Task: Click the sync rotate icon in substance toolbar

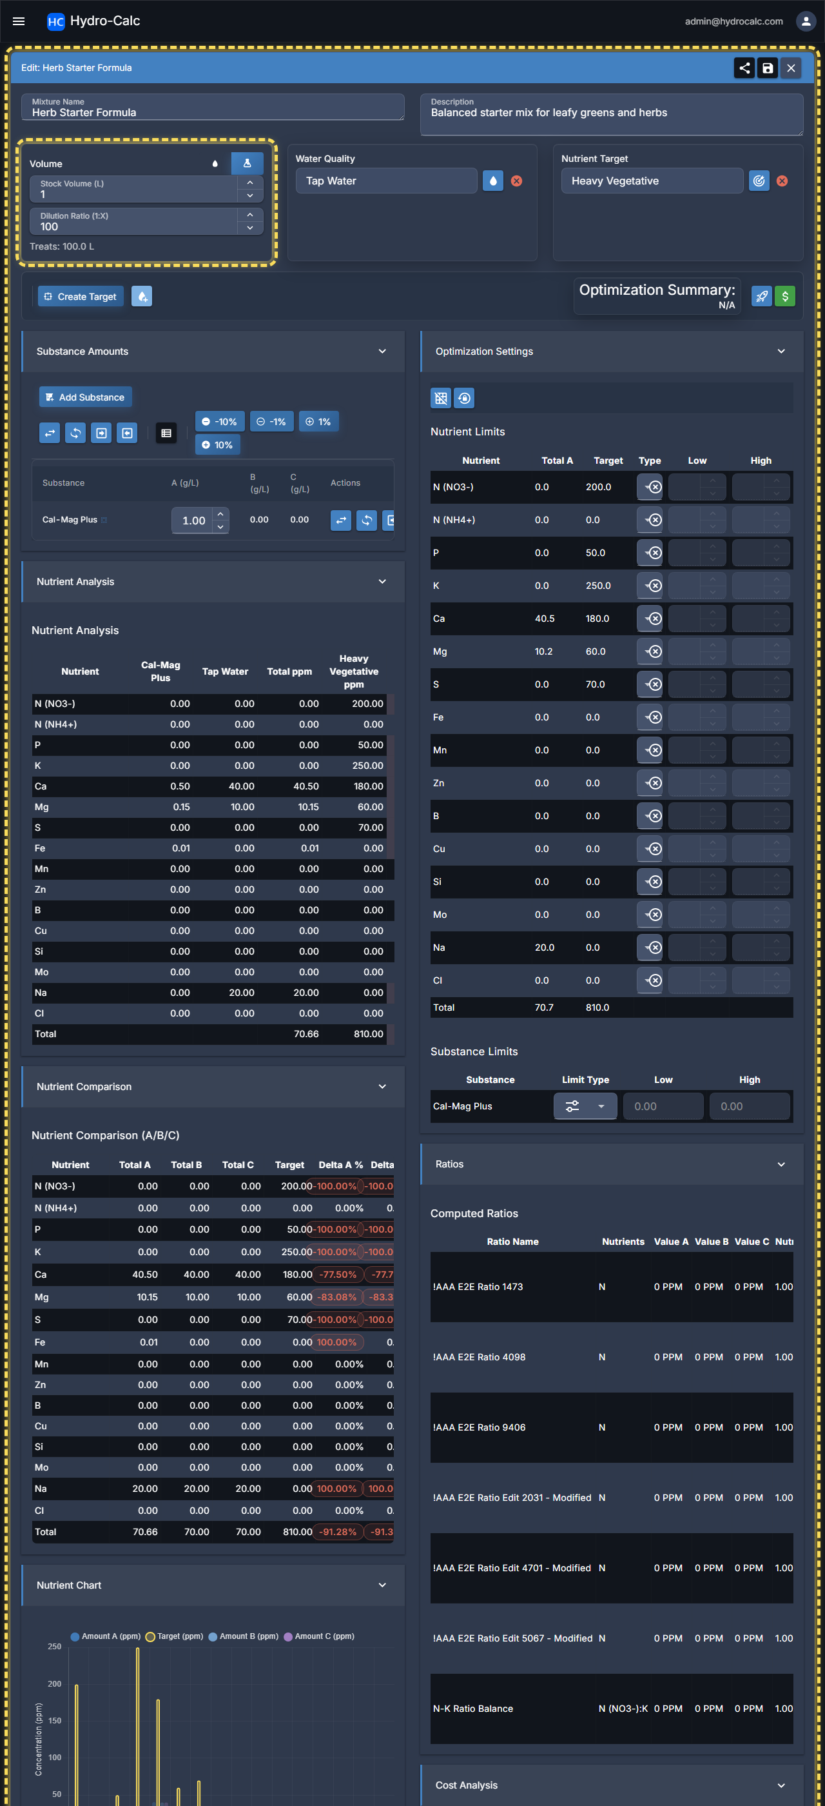Action: pyautogui.click(x=75, y=433)
